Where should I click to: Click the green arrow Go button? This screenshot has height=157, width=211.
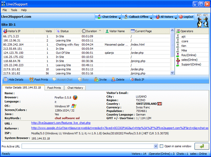[202, 146]
